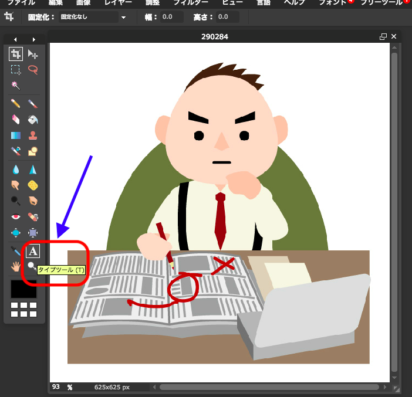Open the フォント menu
Screen dimensions: 412x397
point(332,2)
